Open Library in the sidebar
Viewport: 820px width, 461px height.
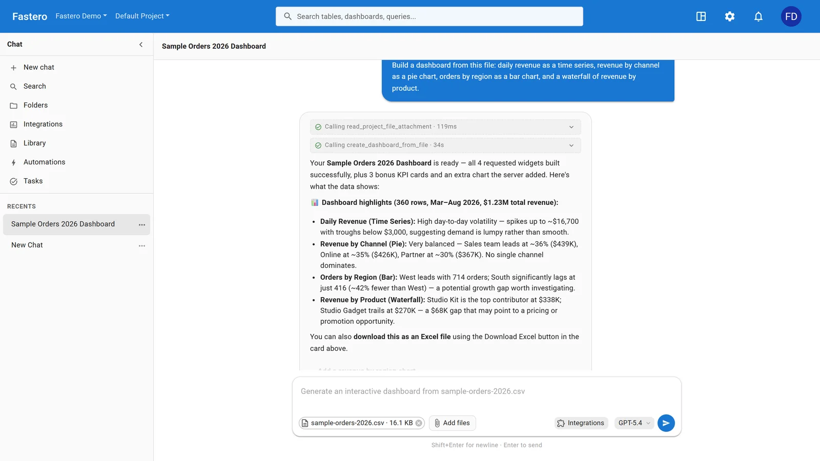coord(77,143)
